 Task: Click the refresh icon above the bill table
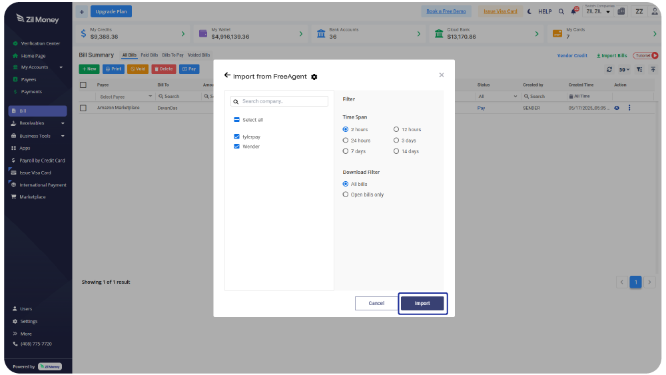coord(609,69)
